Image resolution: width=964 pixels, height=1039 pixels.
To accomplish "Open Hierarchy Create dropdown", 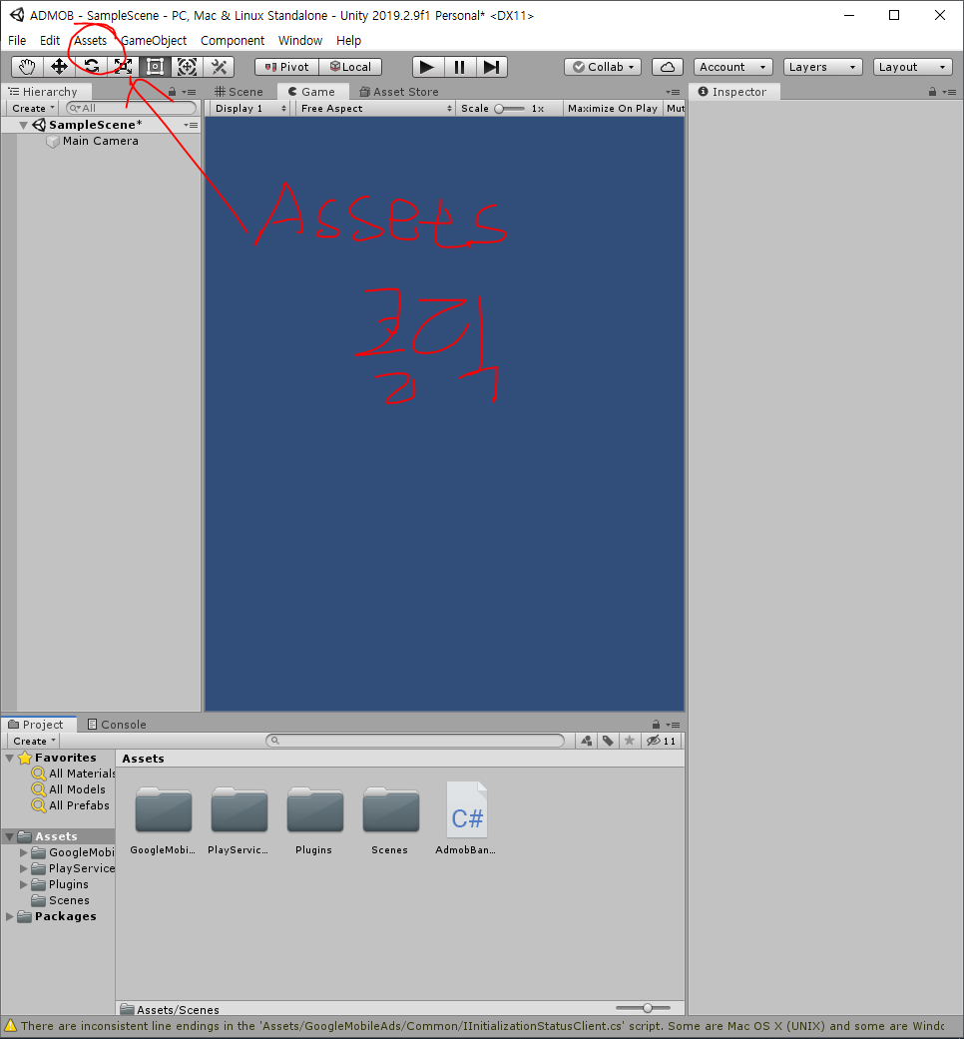I will tap(33, 108).
